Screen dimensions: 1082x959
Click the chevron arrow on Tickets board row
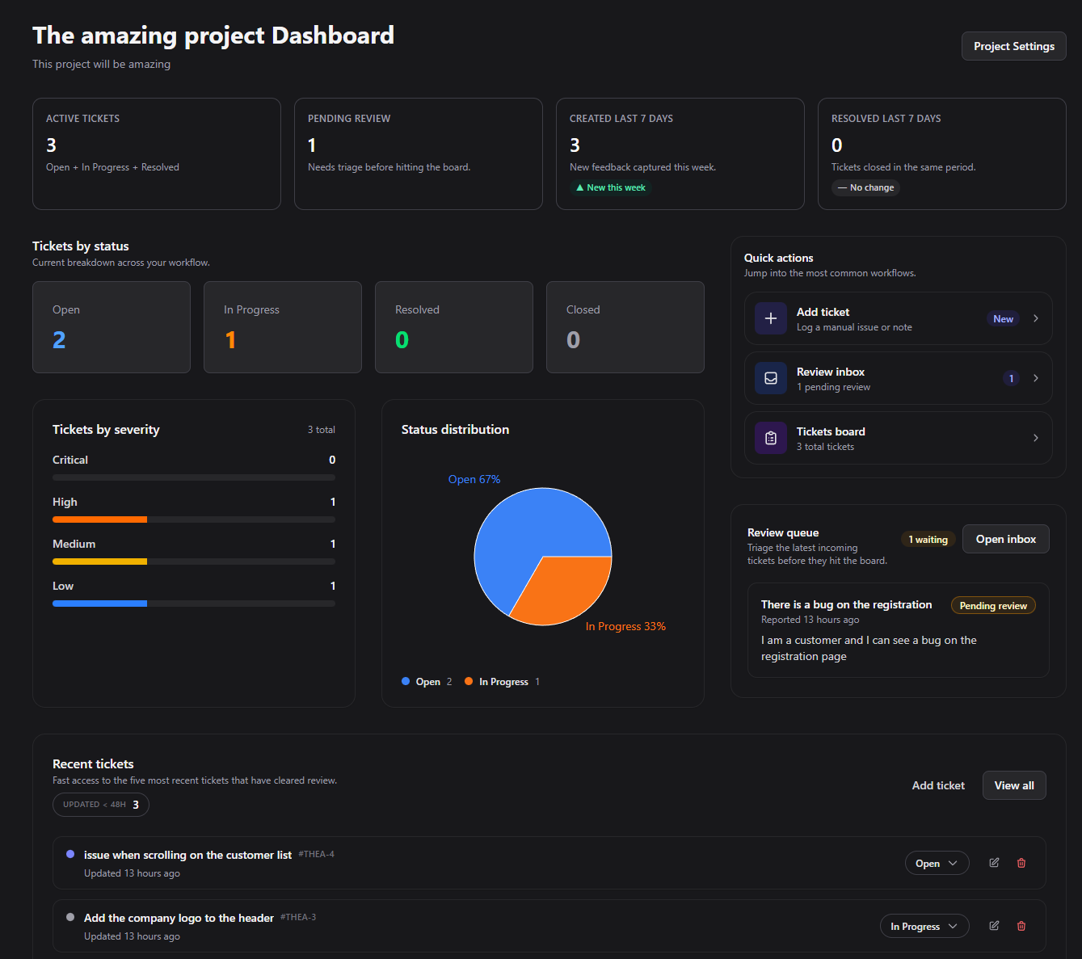(1036, 438)
